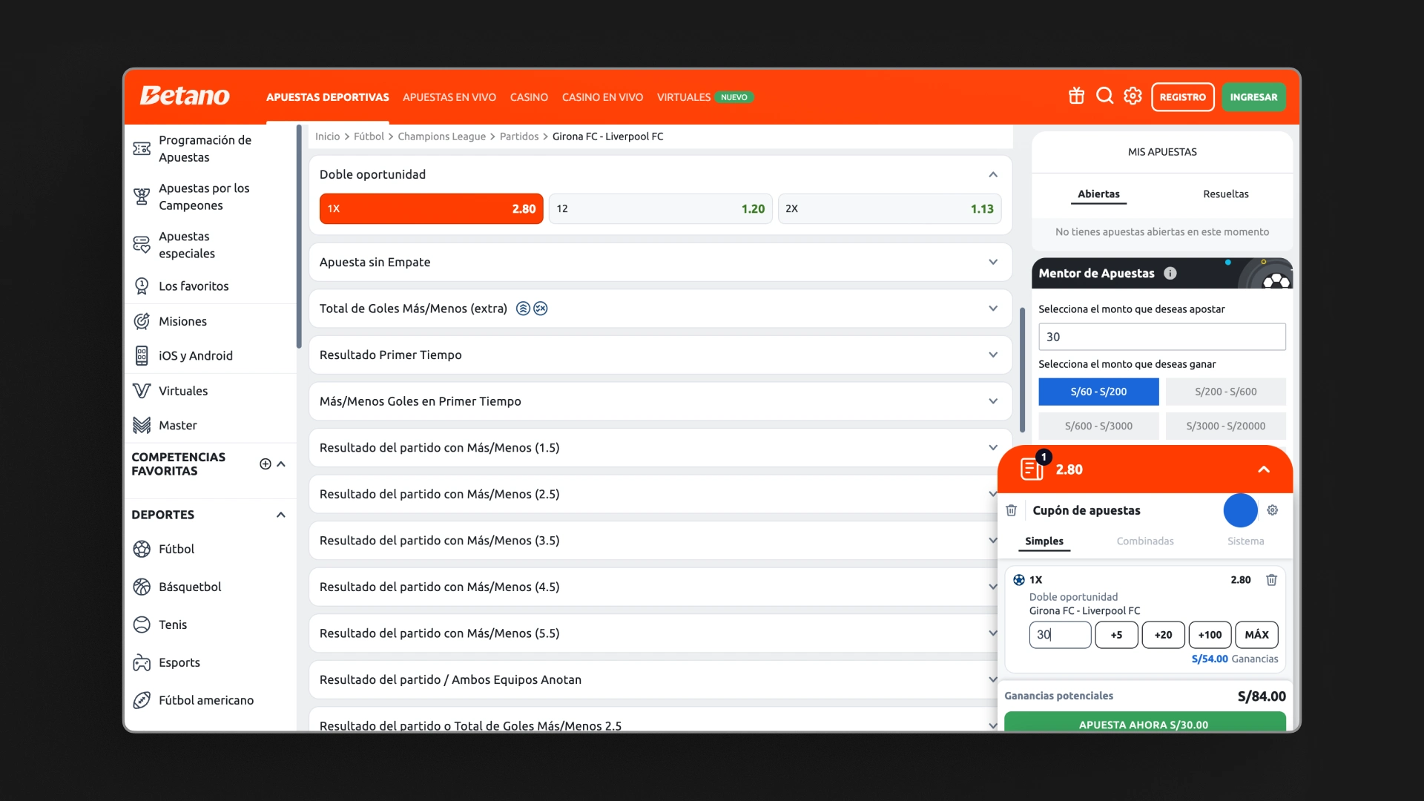
Task: Click the Betano logo
Action: 185,96
